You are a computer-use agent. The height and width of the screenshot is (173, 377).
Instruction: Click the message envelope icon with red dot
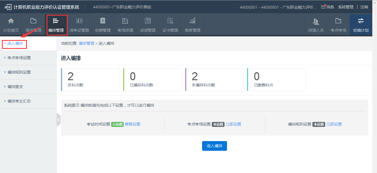[323, 7]
